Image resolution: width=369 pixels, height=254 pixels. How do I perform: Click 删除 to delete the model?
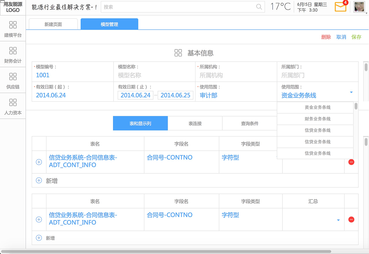[326, 37]
